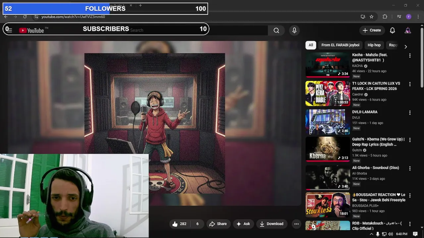This screenshot has width=424, height=238.
Task: Open options for RDB - Matakdouch video
Action: coord(410,224)
